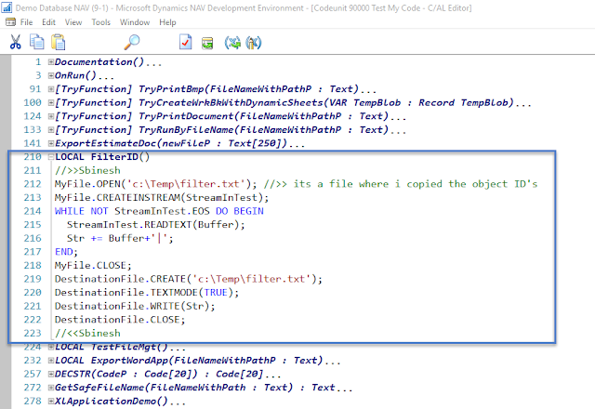Expand the LOCAL TestFileMgt() function
Viewport: 595px width, 409px height.
point(51,347)
